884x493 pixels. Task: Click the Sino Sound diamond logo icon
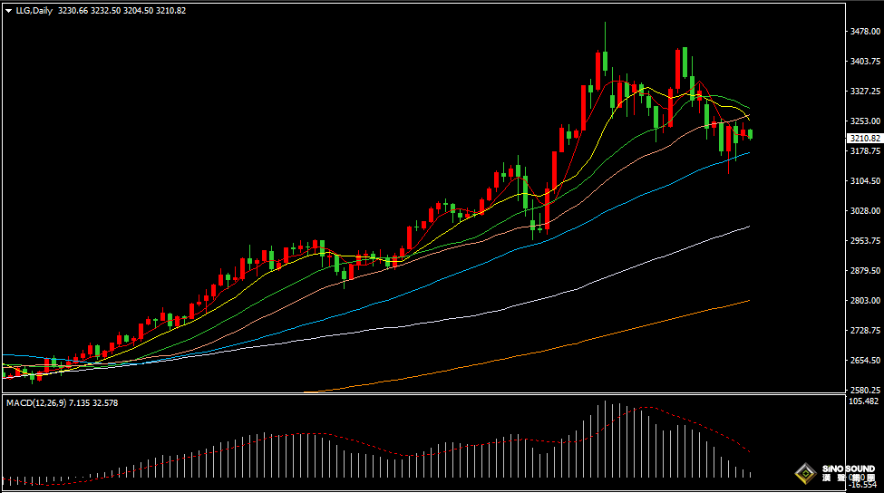[x=804, y=474]
